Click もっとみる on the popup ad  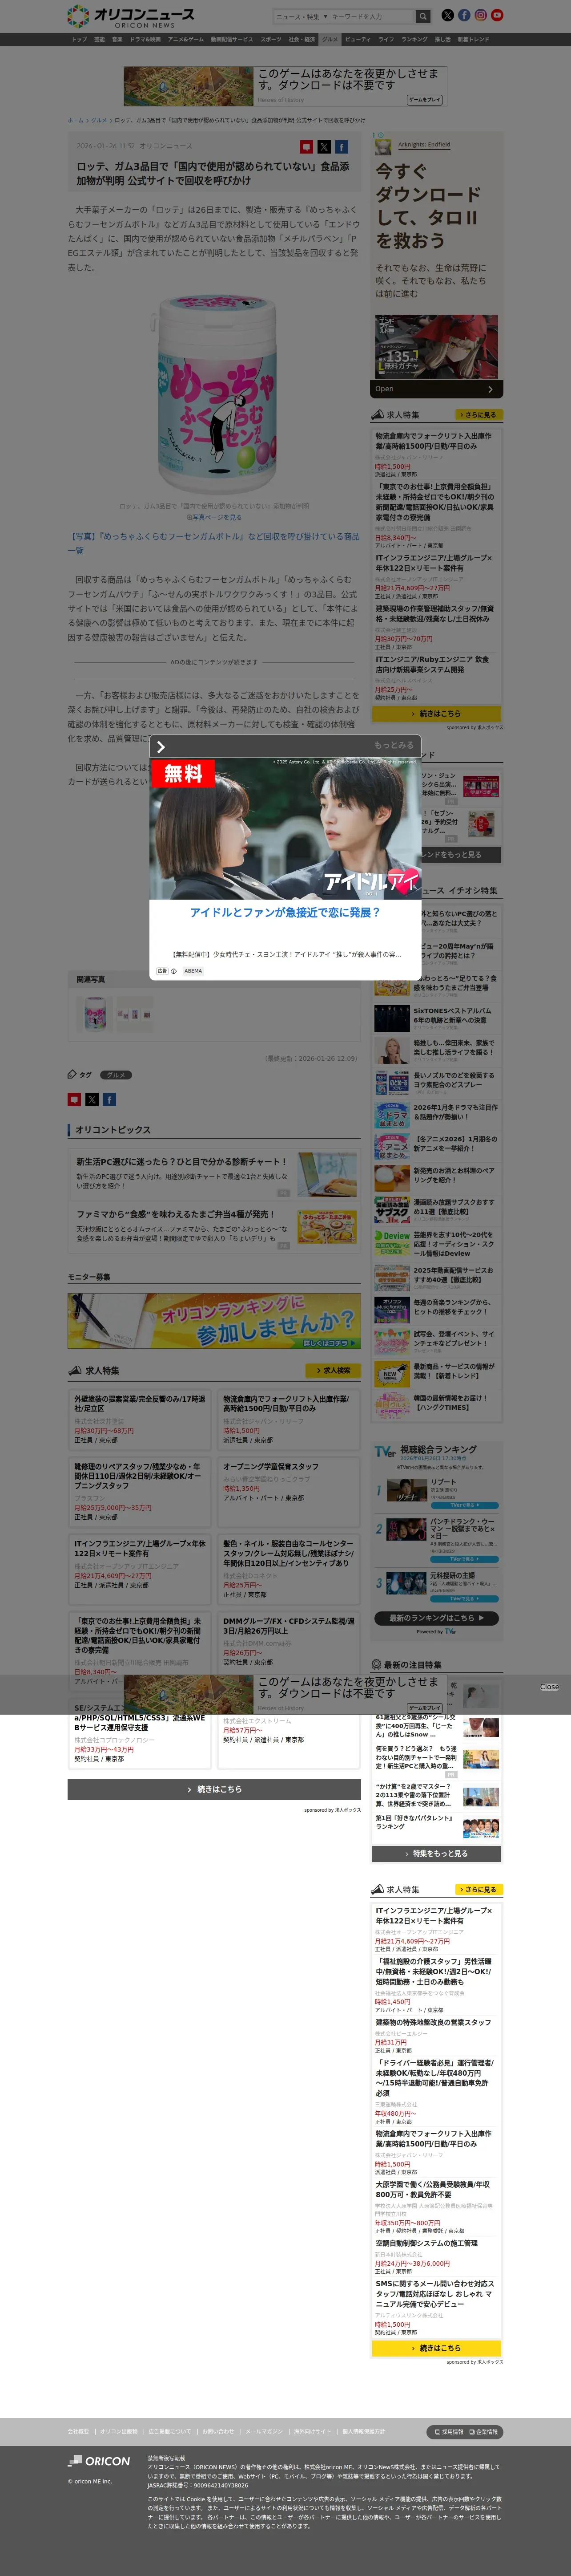coord(392,746)
